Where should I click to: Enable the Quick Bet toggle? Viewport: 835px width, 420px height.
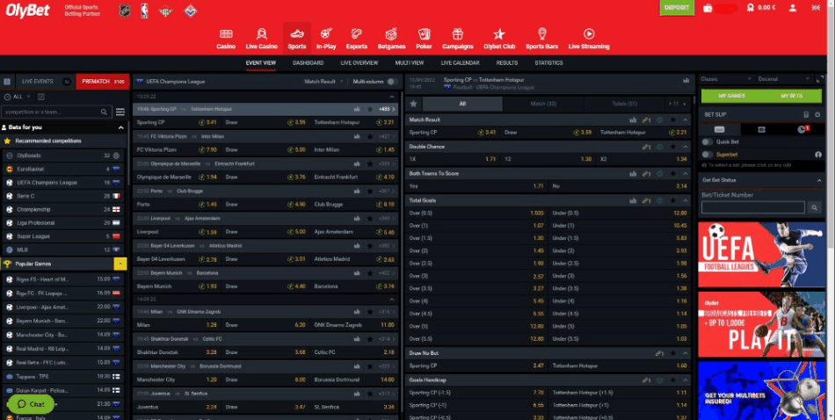pyautogui.click(x=707, y=141)
